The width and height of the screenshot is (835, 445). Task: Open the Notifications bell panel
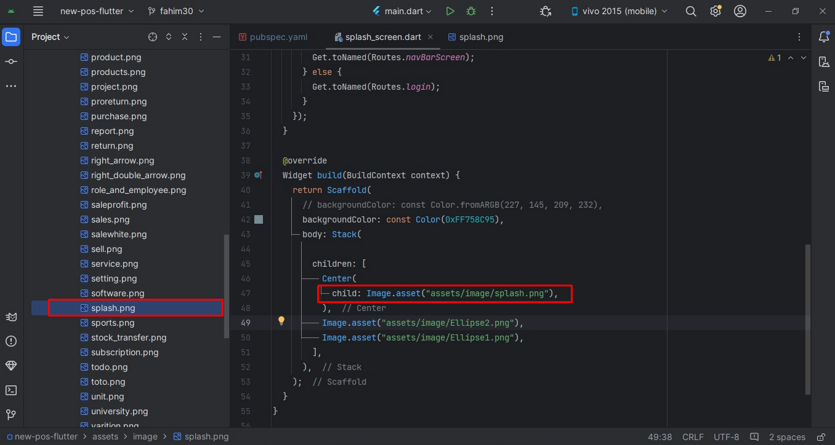[x=824, y=37]
